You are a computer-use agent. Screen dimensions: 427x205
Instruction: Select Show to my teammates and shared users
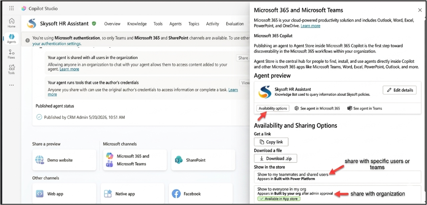[x=337, y=177]
